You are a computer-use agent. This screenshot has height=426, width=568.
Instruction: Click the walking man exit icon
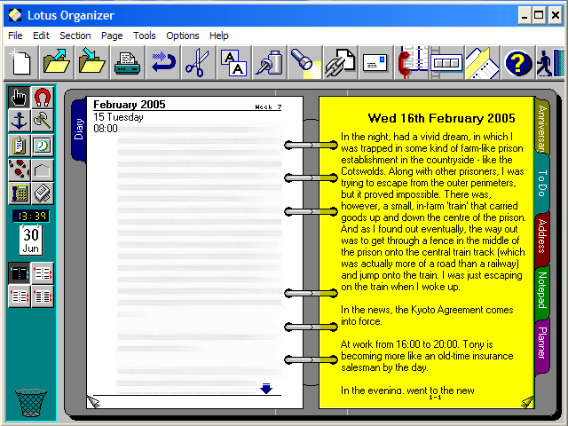pyautogui.click(x=550, y=63)
